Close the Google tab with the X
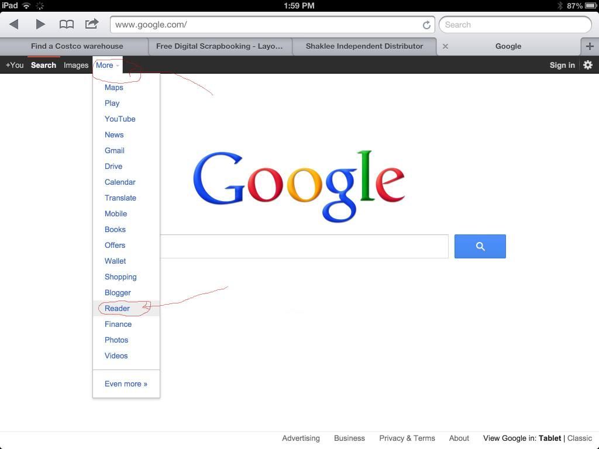 click(x=445, y=46)
